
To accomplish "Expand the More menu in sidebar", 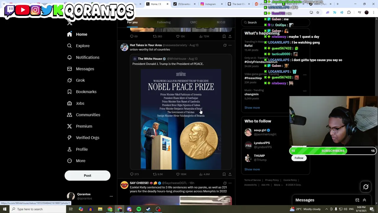I will coord(76,161).
